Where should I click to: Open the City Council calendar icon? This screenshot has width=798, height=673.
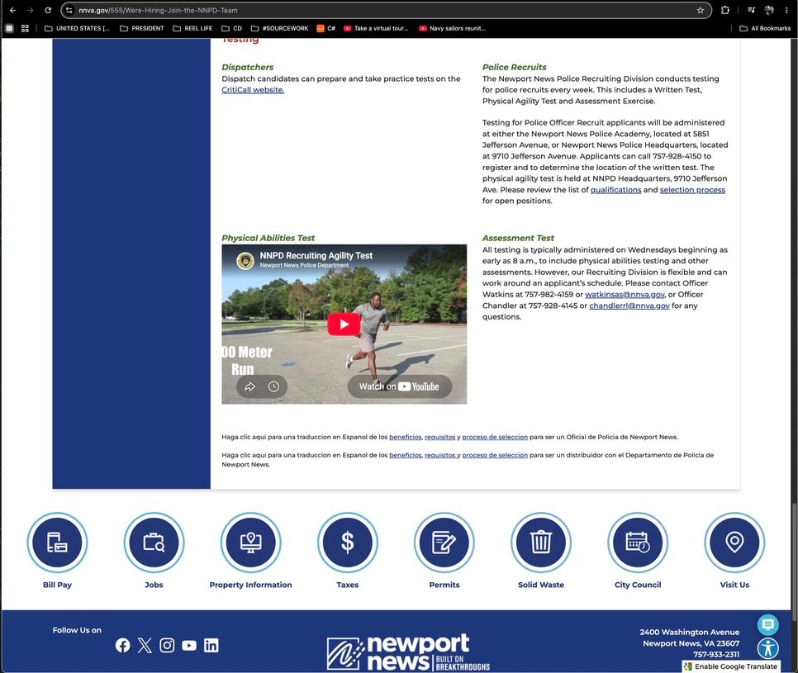(638, 543)
